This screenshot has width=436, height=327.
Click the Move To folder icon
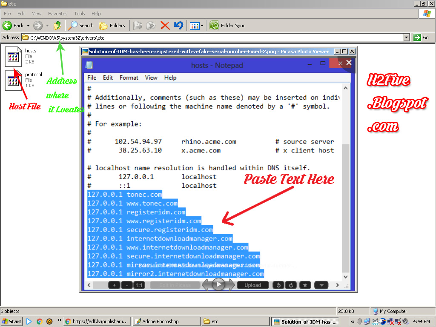[x=138, y=26]
